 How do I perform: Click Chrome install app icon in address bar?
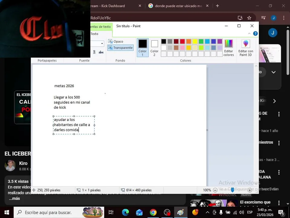point(240,18)
